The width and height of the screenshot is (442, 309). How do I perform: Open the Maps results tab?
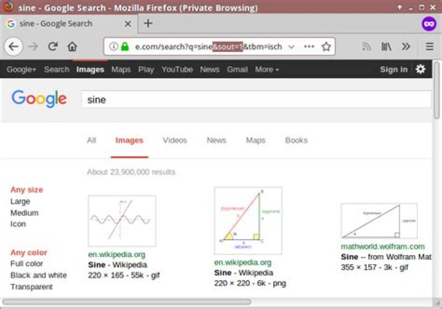coord(255,140)
